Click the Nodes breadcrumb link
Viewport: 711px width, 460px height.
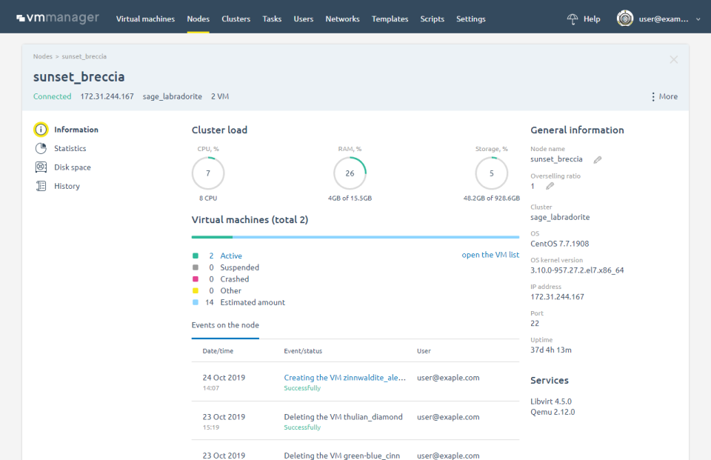(42, 56)
